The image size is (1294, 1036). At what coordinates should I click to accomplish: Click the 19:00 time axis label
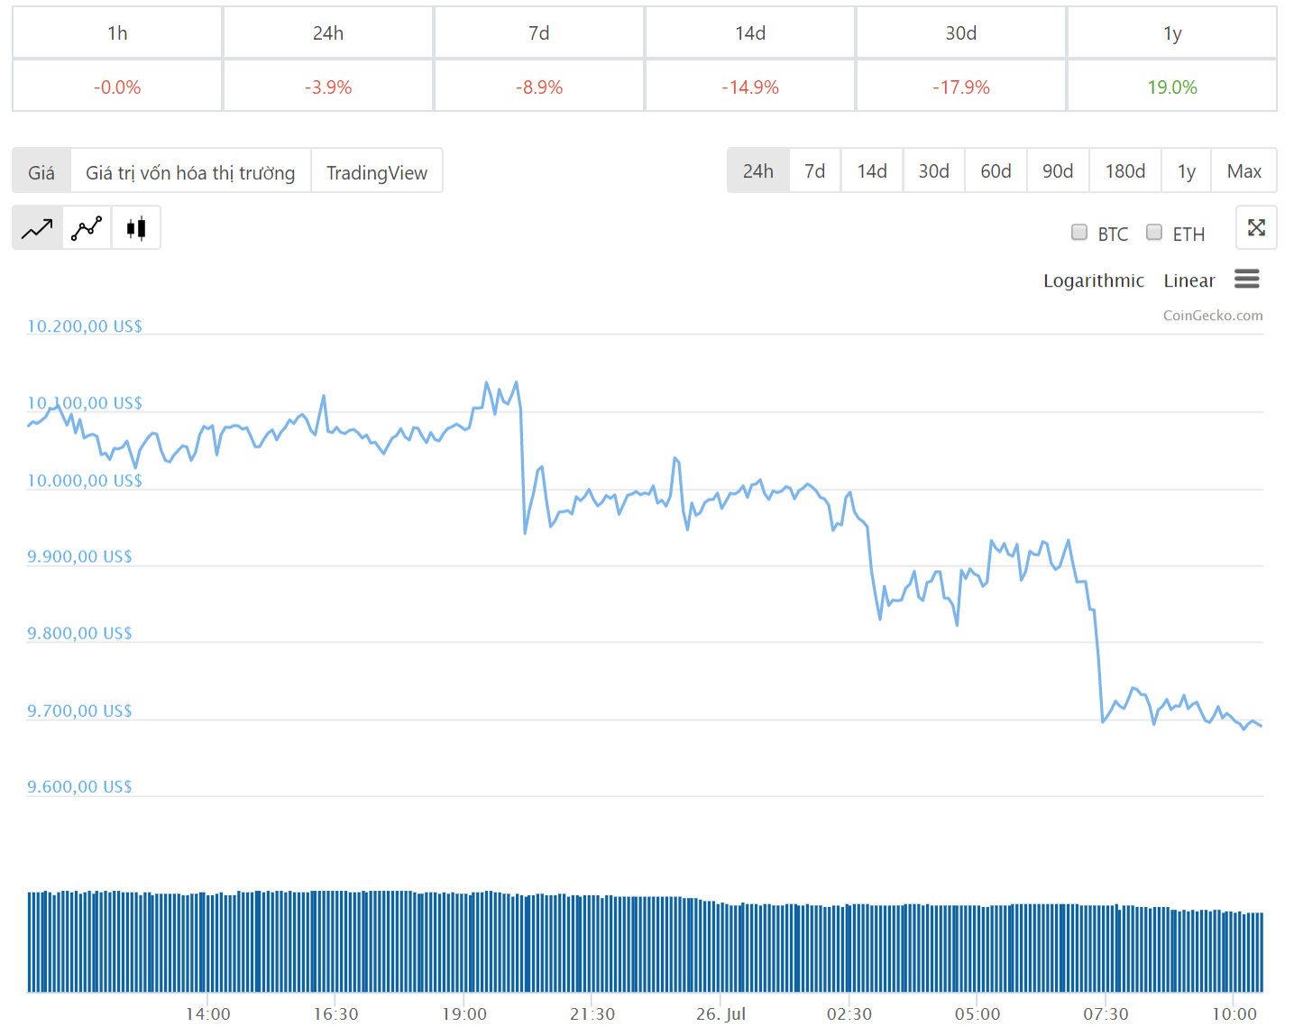pyautogui.click(x=464, y=1013)
